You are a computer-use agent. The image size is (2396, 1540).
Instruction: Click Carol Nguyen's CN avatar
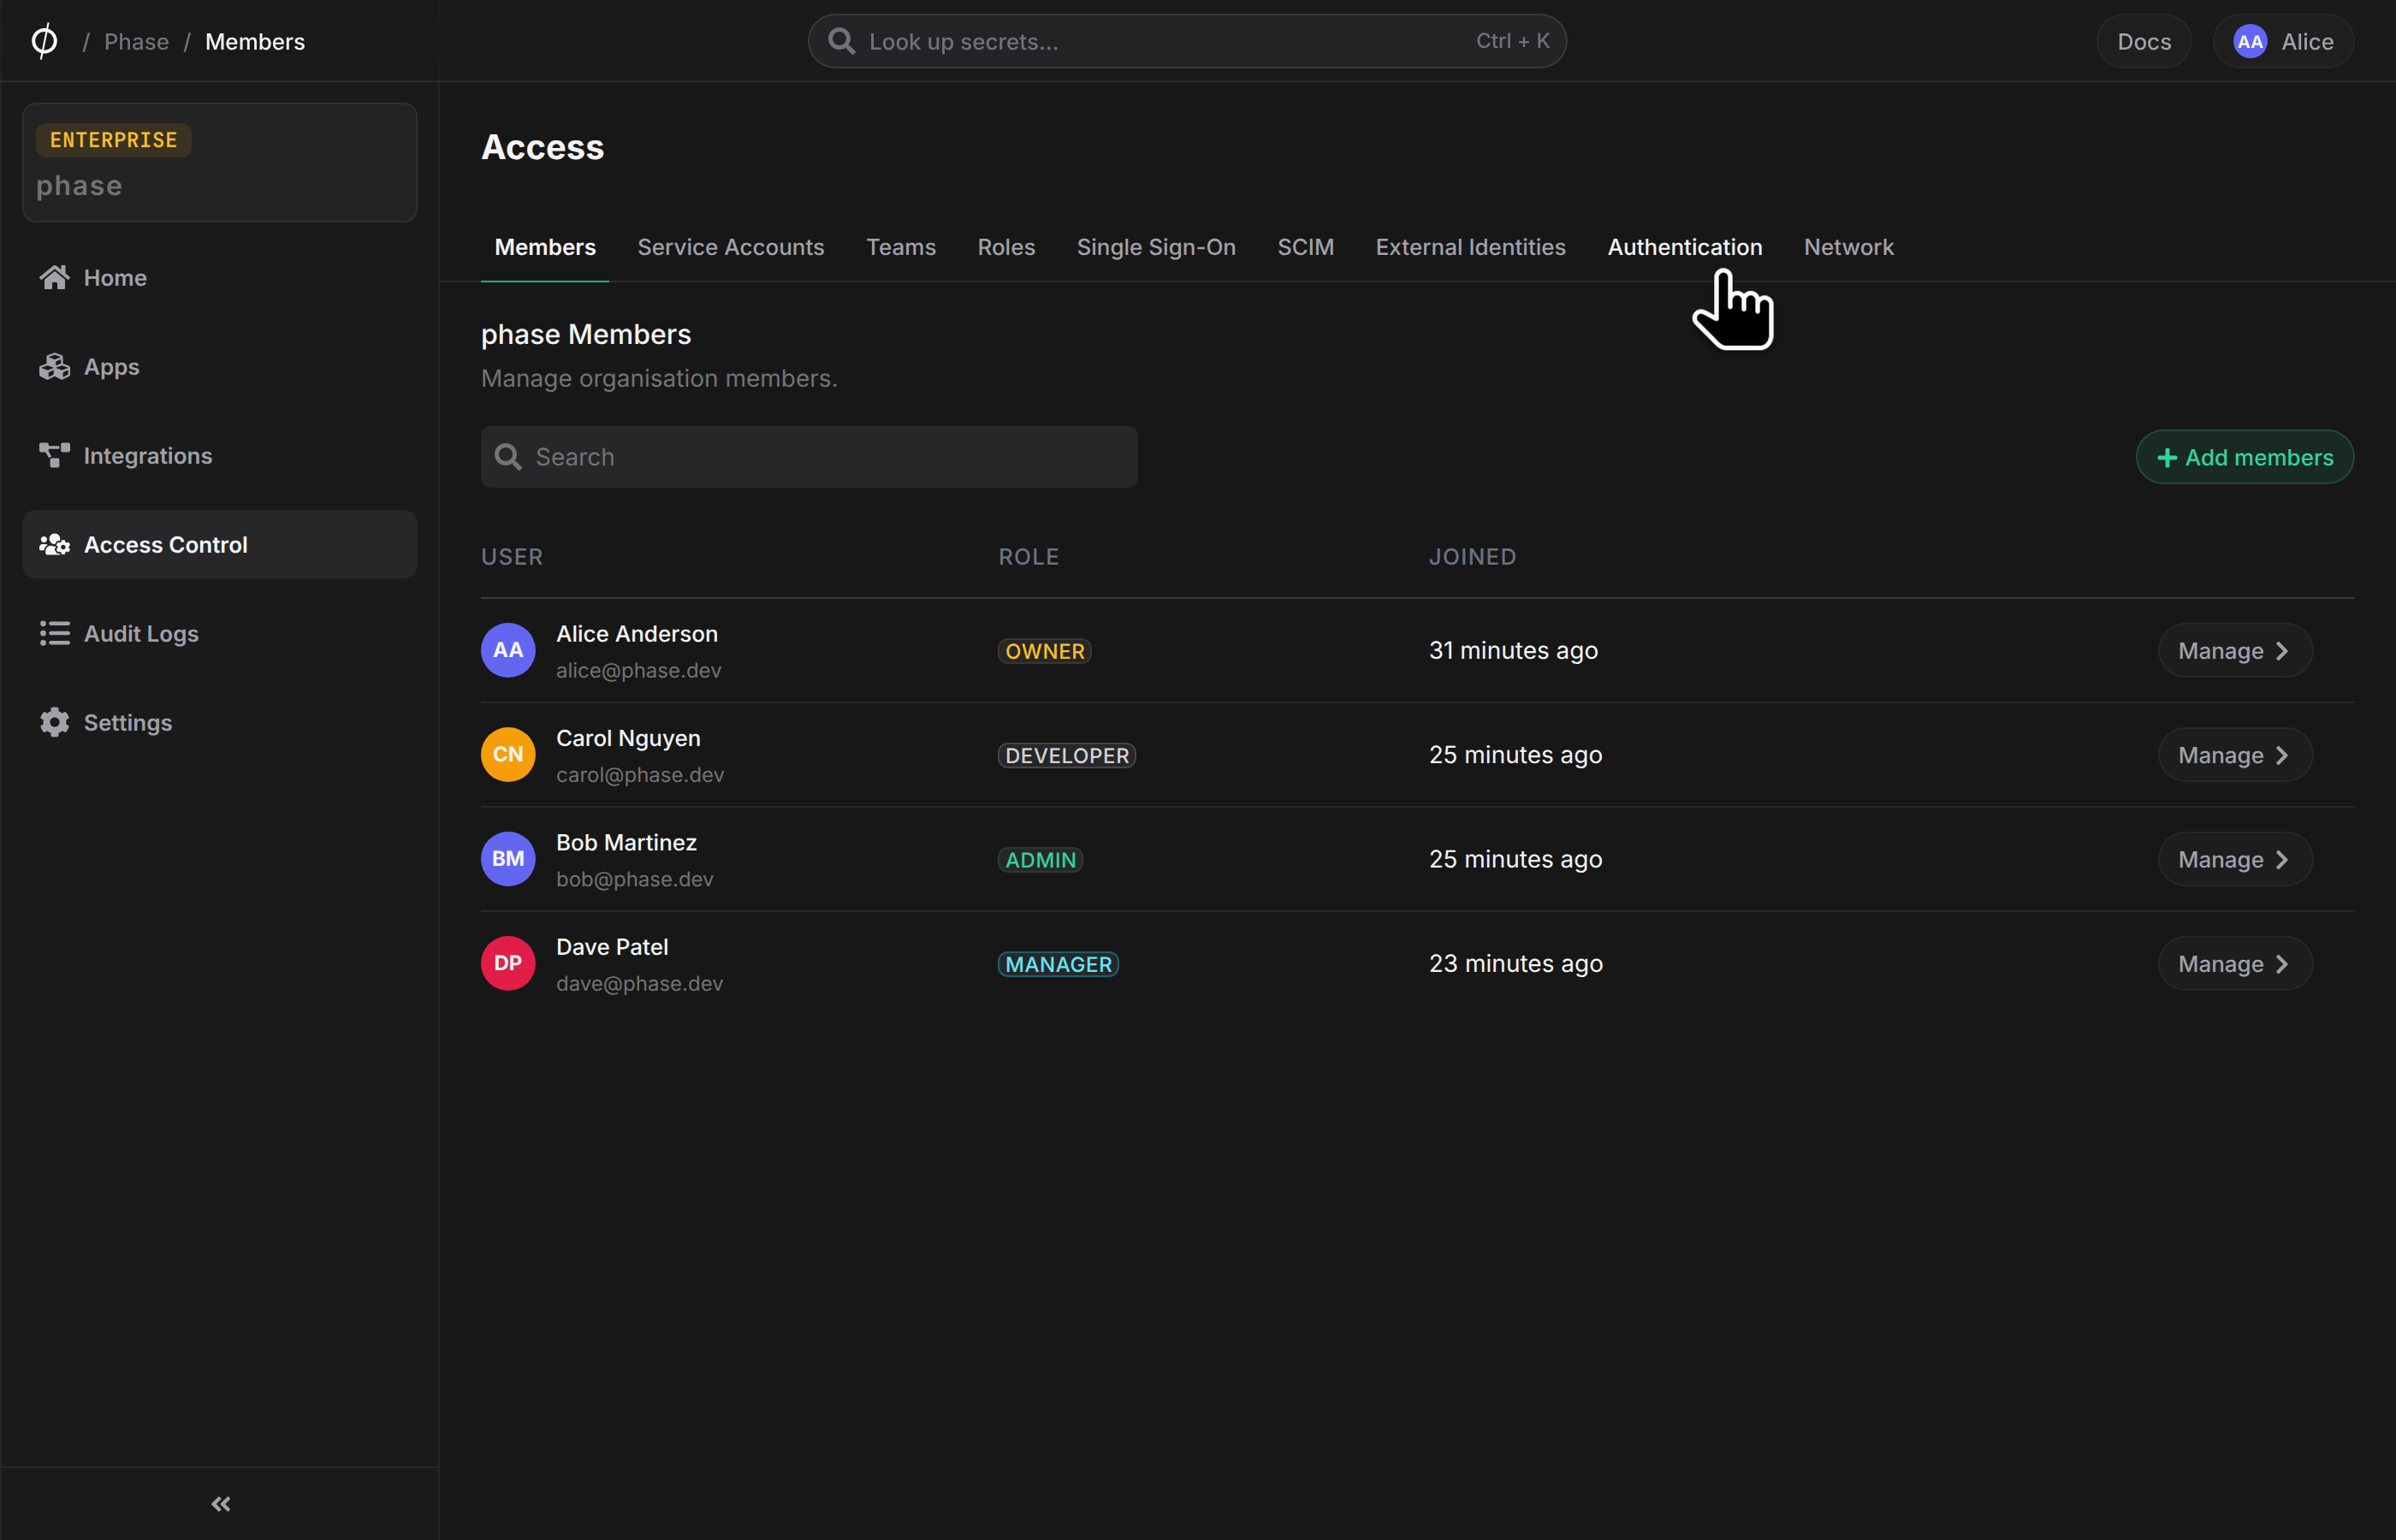(x=508, y=755)
